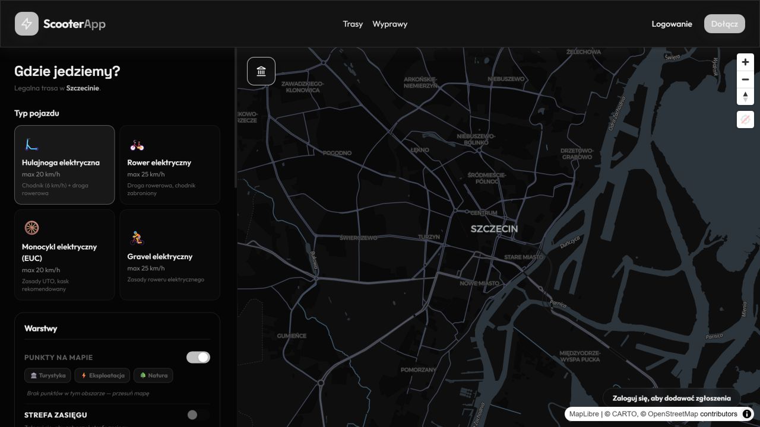Click the 'STREFA ZASIĘGU' label
The width and height of the screenshot is (760, 427).
56,415
